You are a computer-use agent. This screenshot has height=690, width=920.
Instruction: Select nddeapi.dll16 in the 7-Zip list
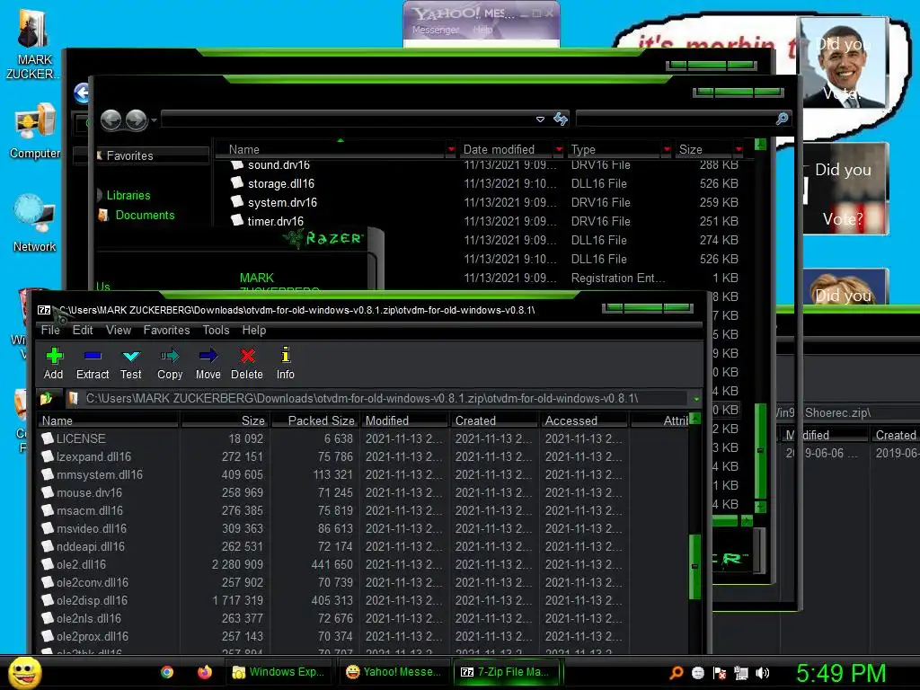(x=84, y=546)
